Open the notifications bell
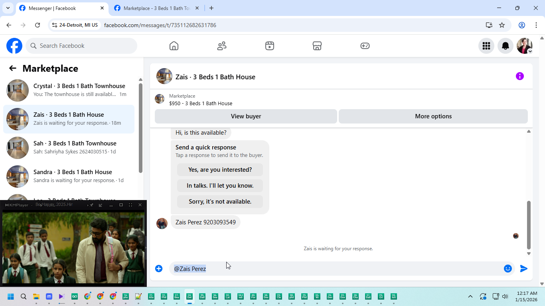Image resolution: width=545 pixels, height=306 pixels. [506, 46]
